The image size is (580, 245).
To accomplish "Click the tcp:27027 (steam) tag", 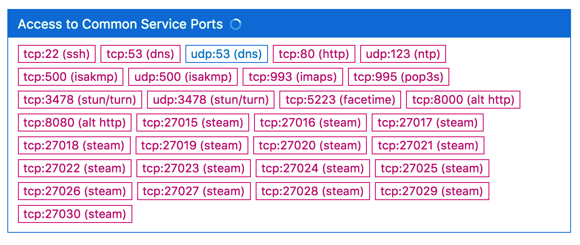I will (194, 191).
